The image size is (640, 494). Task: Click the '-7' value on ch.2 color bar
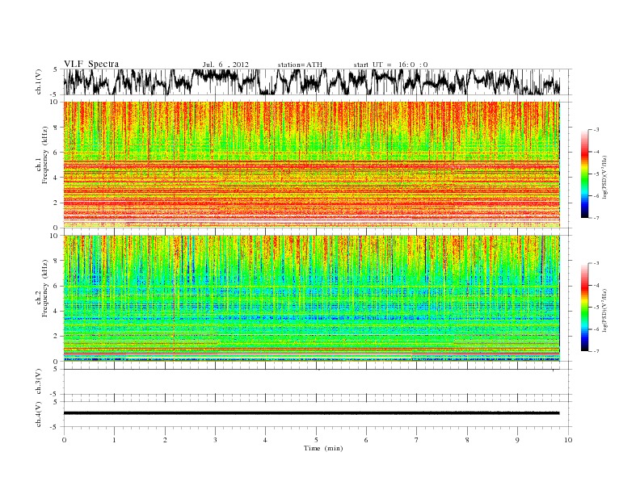click(596, 351)
